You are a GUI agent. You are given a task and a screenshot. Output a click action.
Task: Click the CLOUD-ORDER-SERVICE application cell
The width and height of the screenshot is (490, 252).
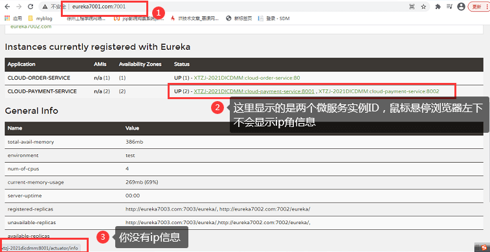[x=39, y=78]
